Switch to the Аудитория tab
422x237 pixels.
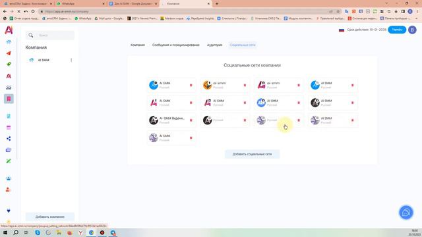click(214, 45)
